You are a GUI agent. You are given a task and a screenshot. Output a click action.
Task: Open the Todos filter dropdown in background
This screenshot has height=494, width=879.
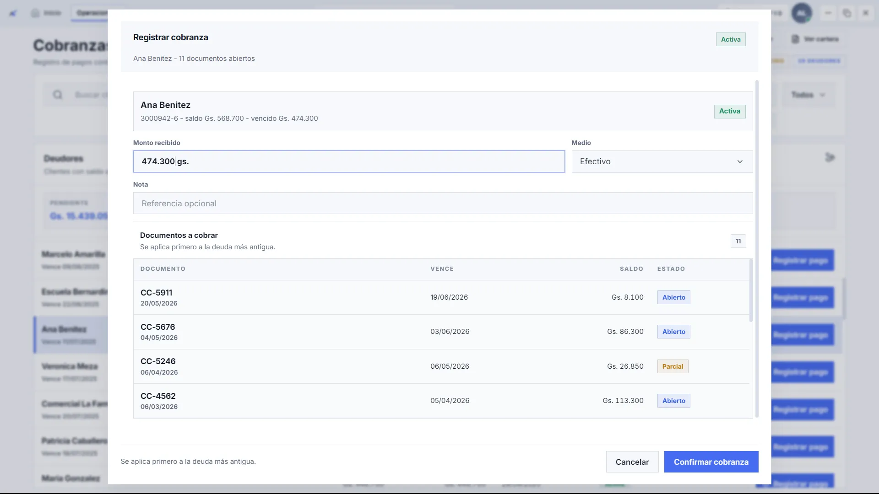[808, 95]
